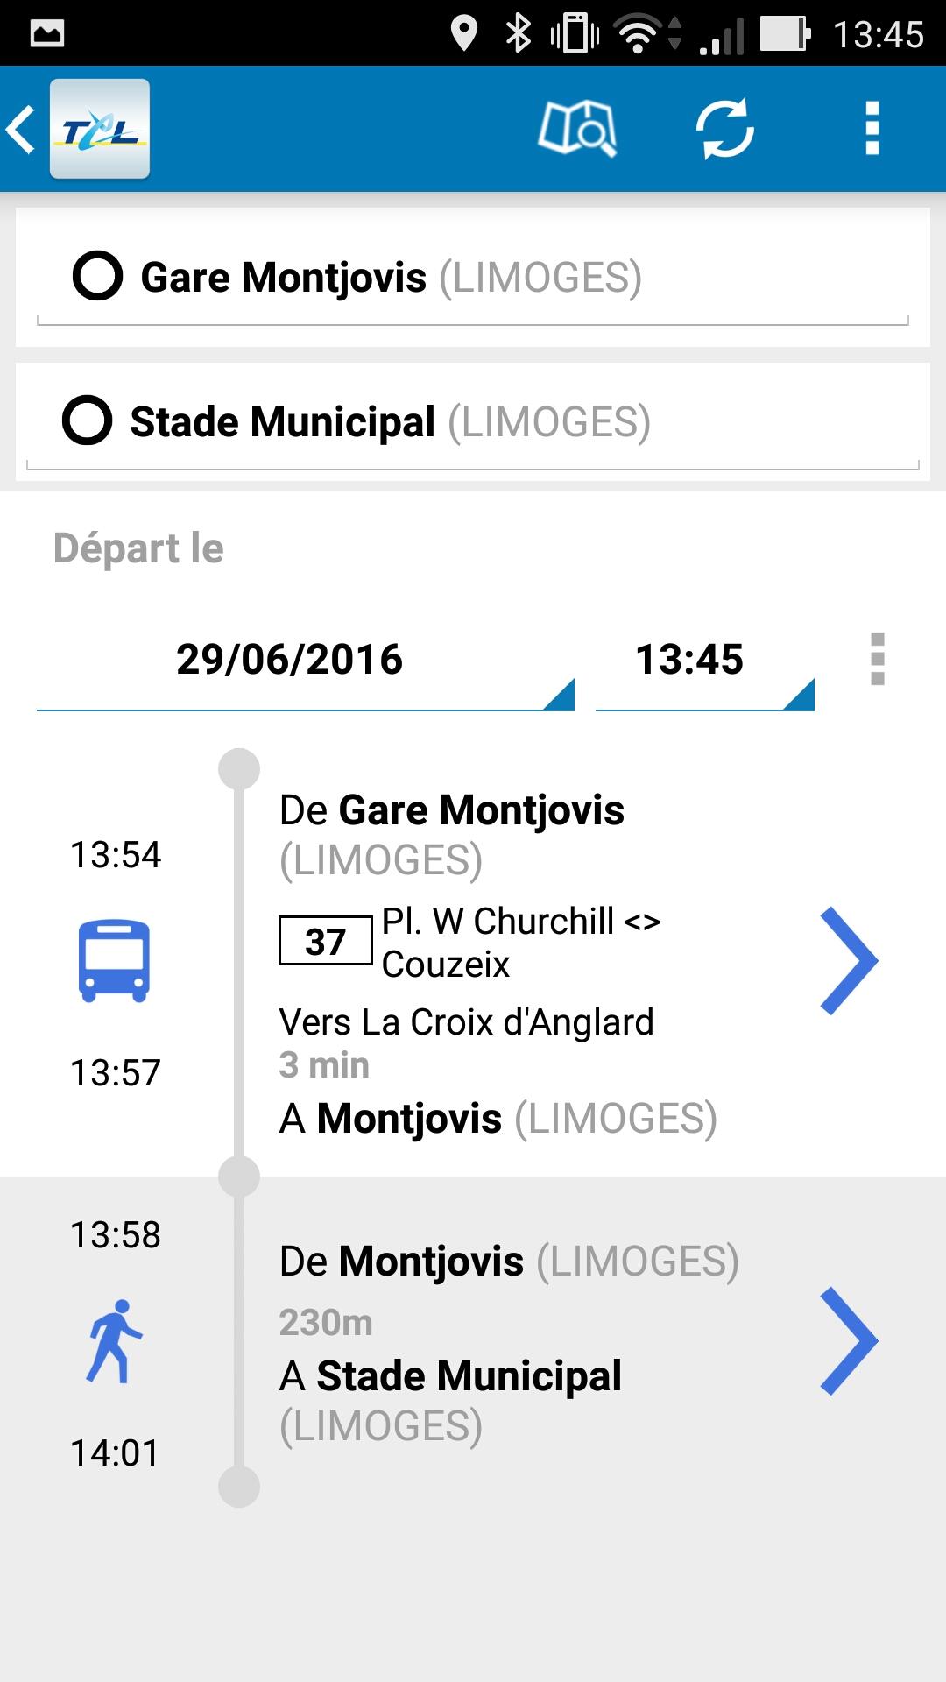This screenshot has height=1682, width=946.
Task: Tap the TCL app logo
Action: [100, 129]
